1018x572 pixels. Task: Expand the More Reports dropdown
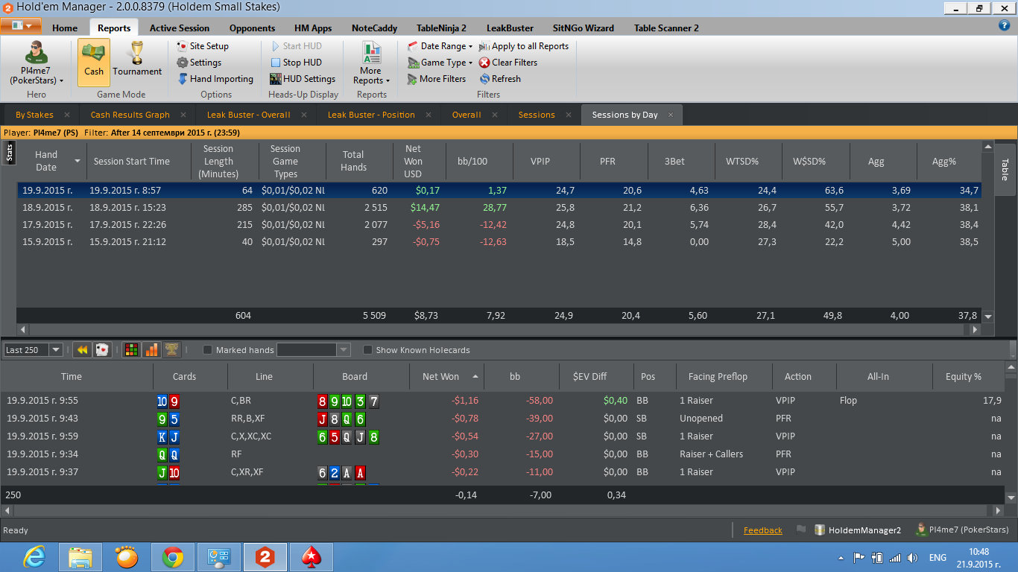coord(371,63)
